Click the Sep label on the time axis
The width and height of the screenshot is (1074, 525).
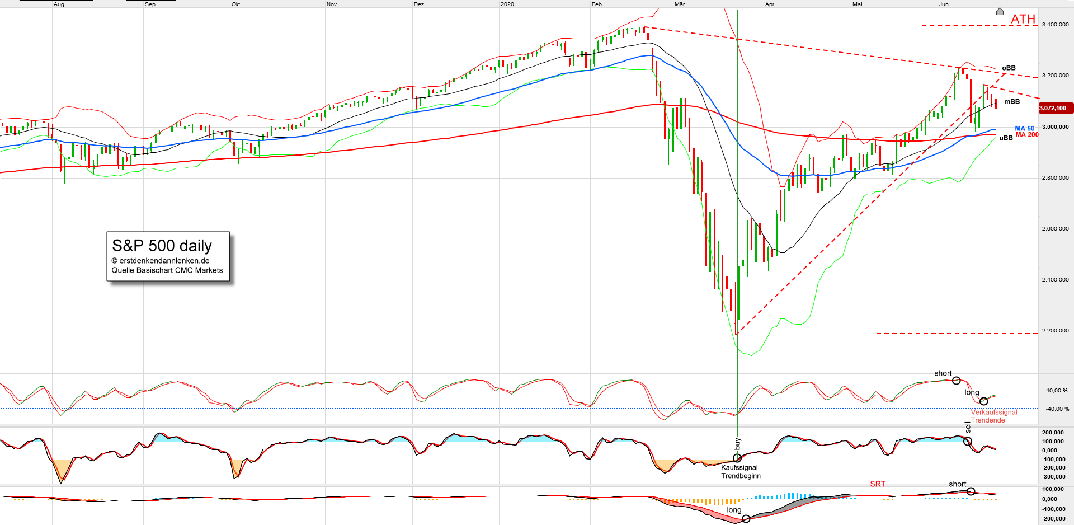tap(150, 4)
